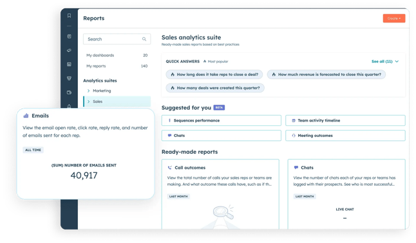Click the sales funnel sidebar icon
Viewport: 416px width, 243px height.
click(x=69, y=78)
